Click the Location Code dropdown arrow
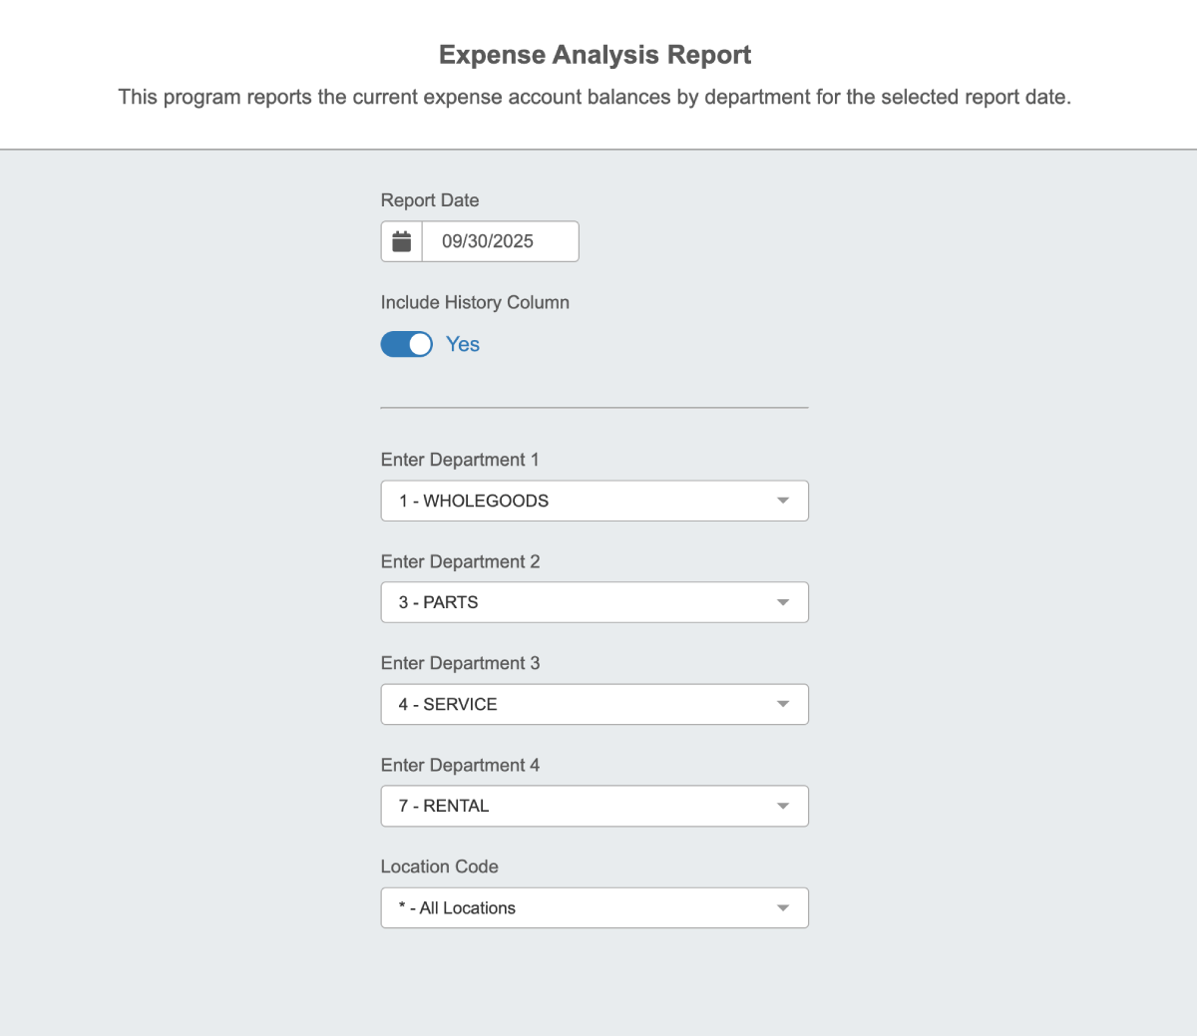Screen dimensions: 1197x1036 (783, 907)
